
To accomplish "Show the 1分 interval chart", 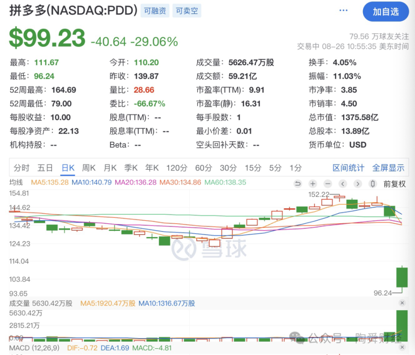I will click(296, 168).
